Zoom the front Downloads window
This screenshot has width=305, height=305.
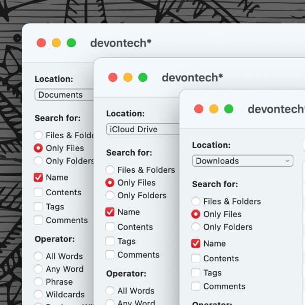pos(229,109)
